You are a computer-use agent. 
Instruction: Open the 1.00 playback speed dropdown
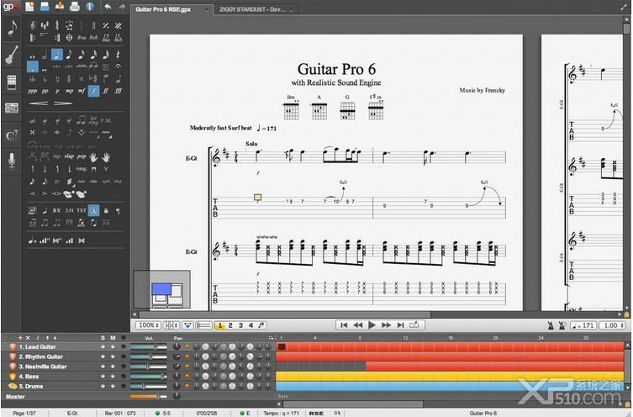613,325
